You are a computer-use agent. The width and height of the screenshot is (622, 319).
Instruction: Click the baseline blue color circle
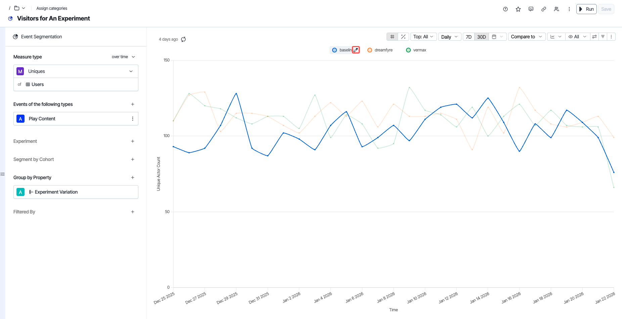[x=335, y=50]
